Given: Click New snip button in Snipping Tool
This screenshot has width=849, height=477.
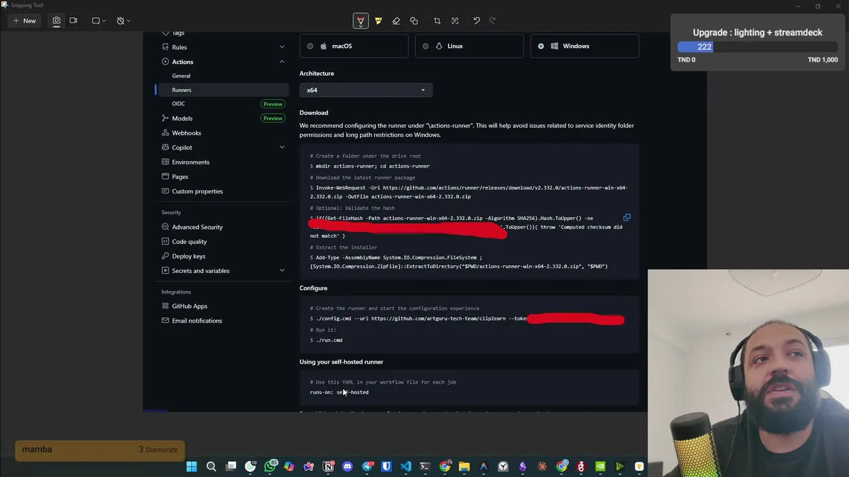Looking at the screenshot, I should 24,21.
